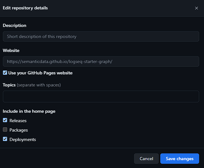Click the Description input field
This screenshot has width=204, height=168.
click(x=101, y=36)
